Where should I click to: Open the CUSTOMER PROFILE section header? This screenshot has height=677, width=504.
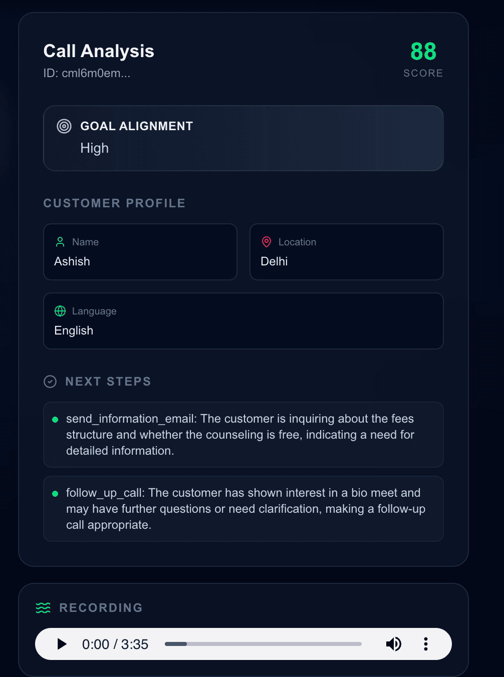point(114,203)
